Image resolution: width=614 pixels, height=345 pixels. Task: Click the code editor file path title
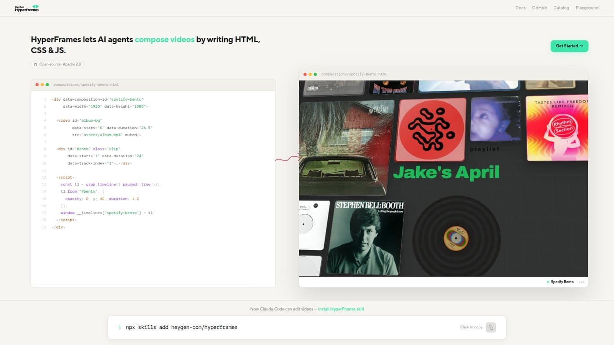(x=86, y=84)
